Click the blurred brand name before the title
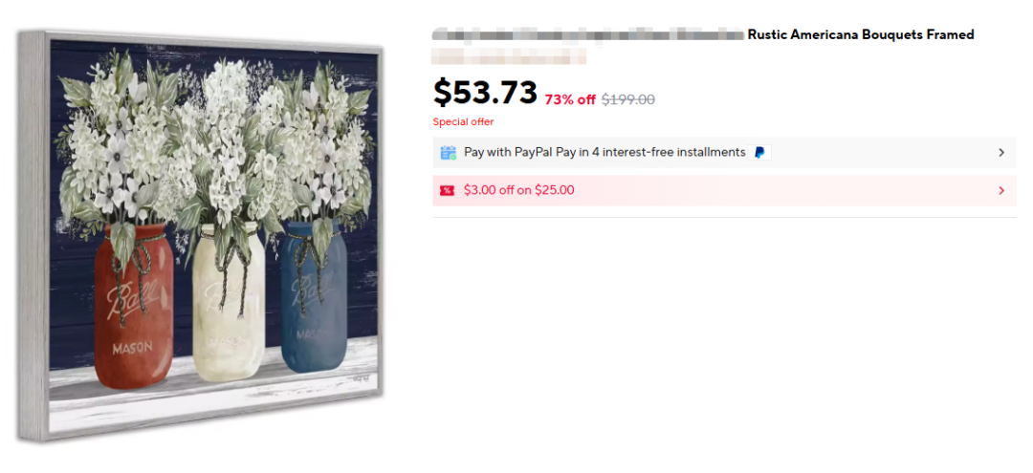This screenshot has width=1033, height=473. click(x=587, y=34)
